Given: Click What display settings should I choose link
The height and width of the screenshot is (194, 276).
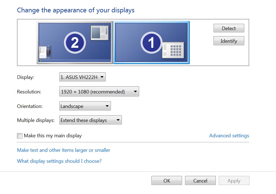Looking at the screenshot, I should [59, 161].
